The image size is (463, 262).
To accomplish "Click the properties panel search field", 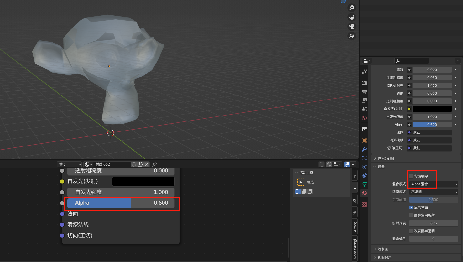I will tap(411, 61).
